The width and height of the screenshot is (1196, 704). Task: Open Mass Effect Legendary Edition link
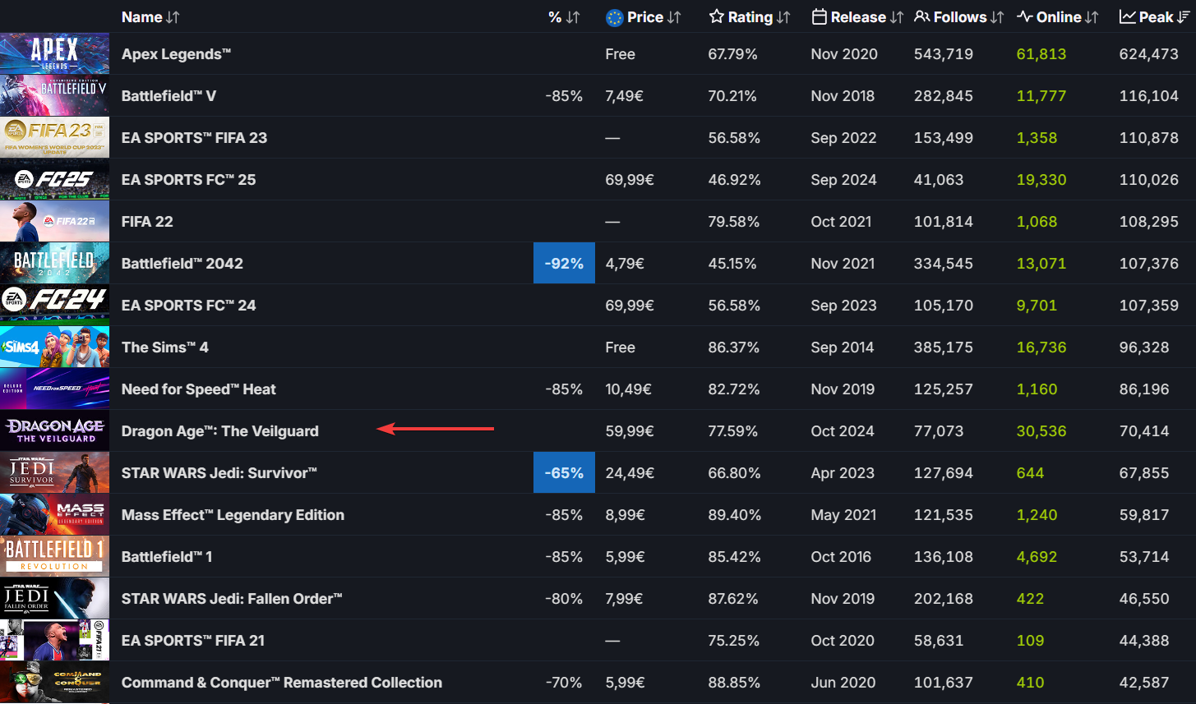233,515
